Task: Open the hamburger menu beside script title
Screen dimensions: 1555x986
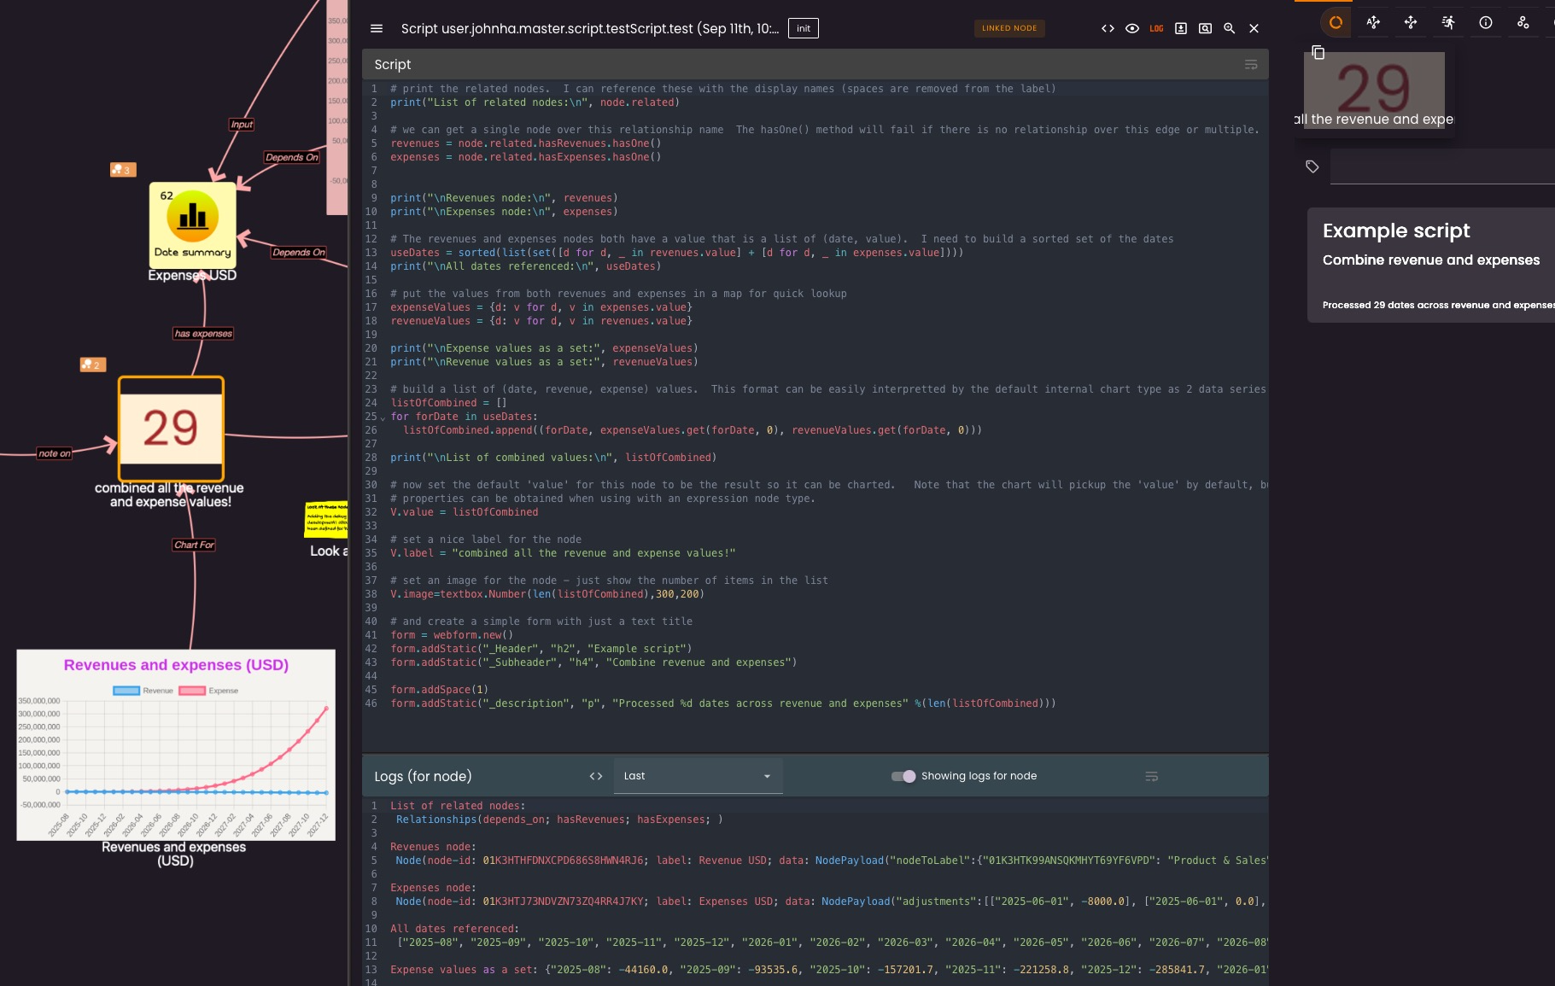Action: (x=377, y=28)
